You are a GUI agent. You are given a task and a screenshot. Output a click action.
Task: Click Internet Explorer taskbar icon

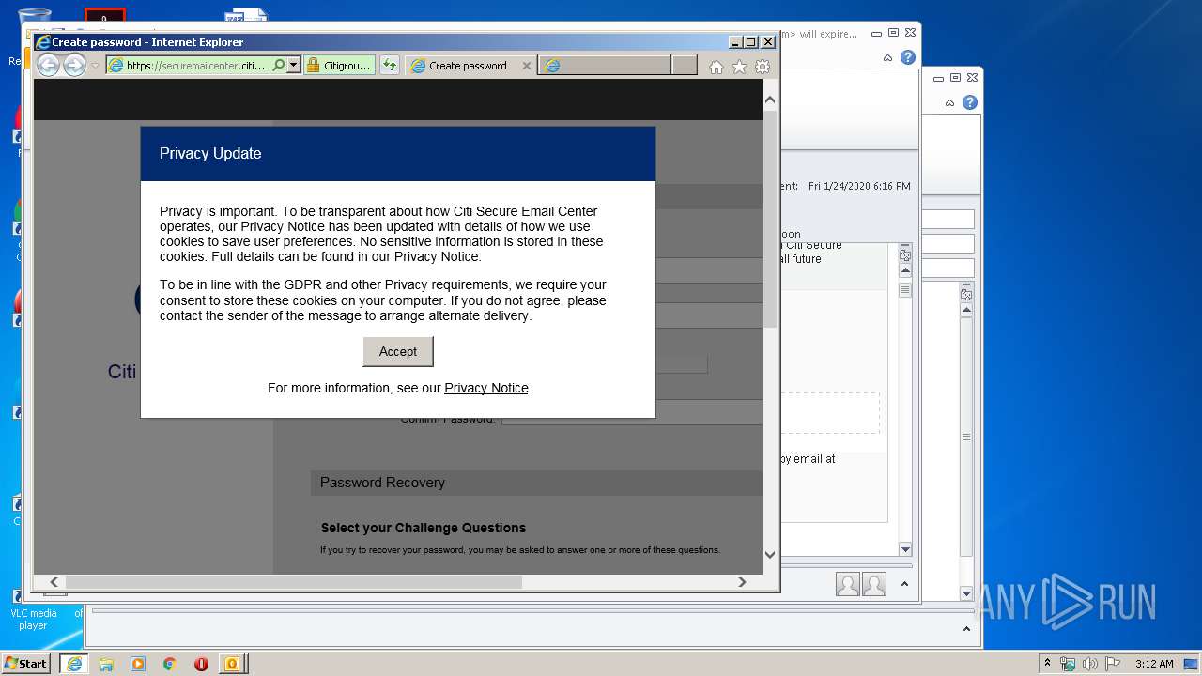pyautogui.click(x=74, y=664)
